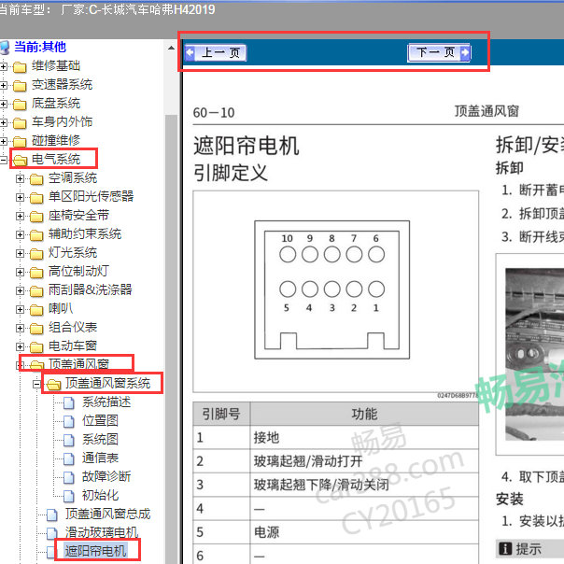564x564 pixels.
Task: Click the 位置图 document icon
Action: 69,422
